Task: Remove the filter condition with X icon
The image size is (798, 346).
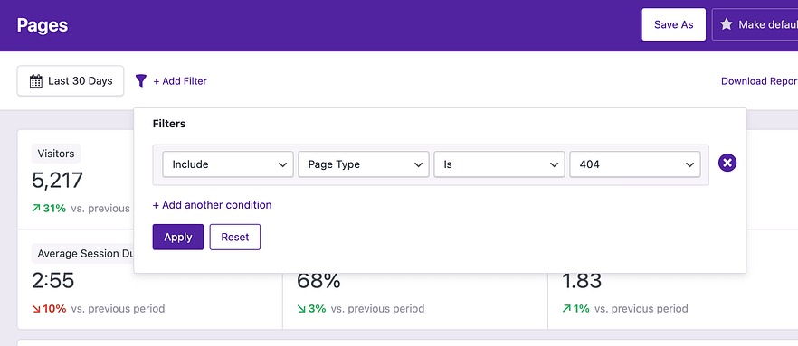Action: click(x=727, y=163)
